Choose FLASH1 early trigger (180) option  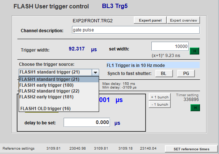[x=59, y=85]
